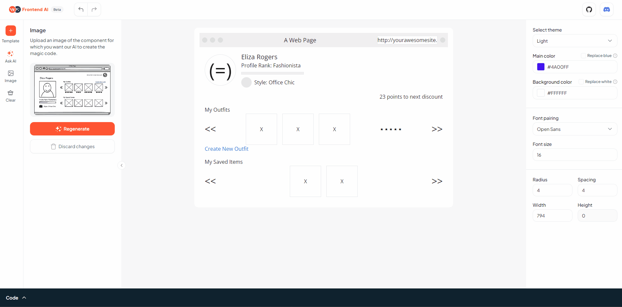Screen dimensions: 622x307
Task: Select the Image sidebar tool
Action: point(10,74)
